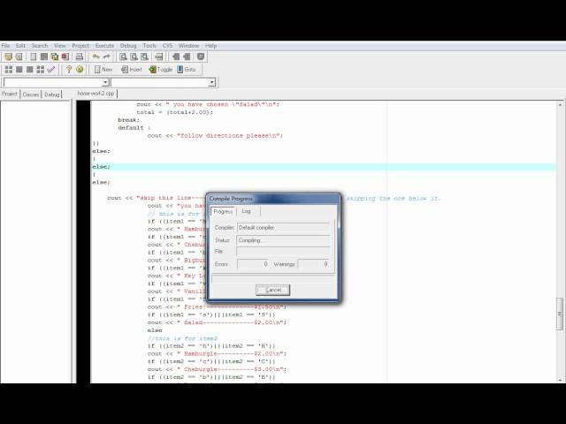The height and width of the screenshot is (424, 566).
Task: Switch to the Classes sidebar tab
Action: pyautogui.click(x=31, y=95)
